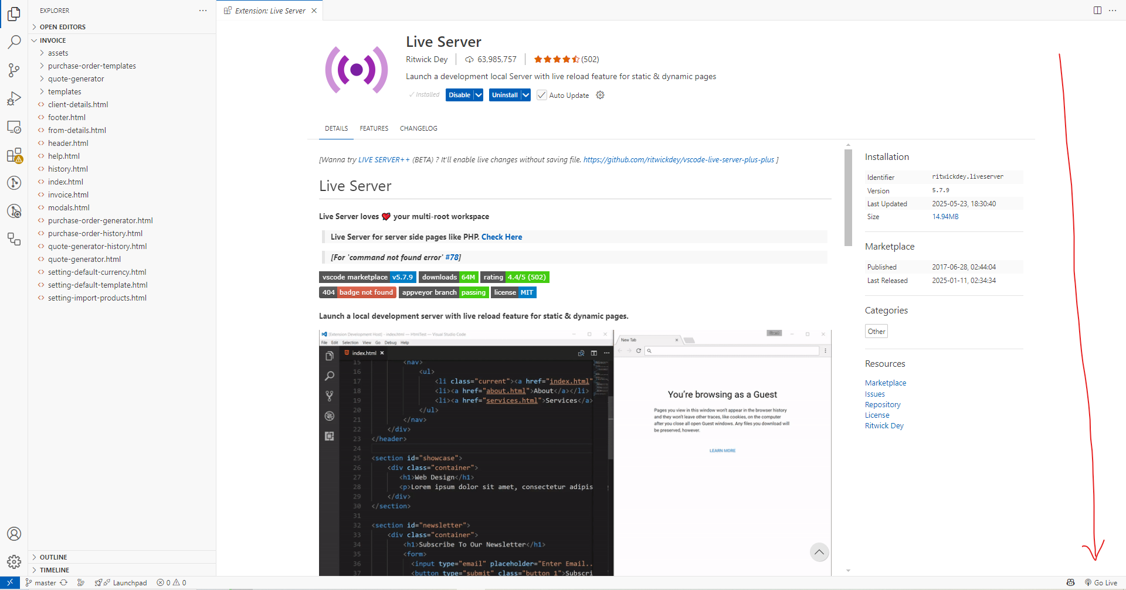Open Run and Debug view

click(14, 98)
